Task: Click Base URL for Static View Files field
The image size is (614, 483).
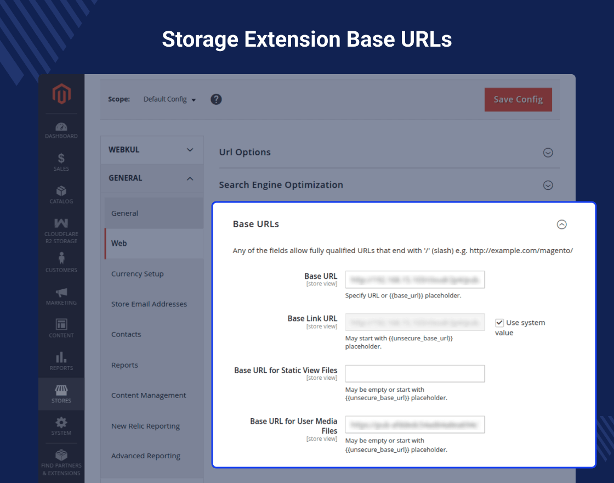Action: [414, 374]
